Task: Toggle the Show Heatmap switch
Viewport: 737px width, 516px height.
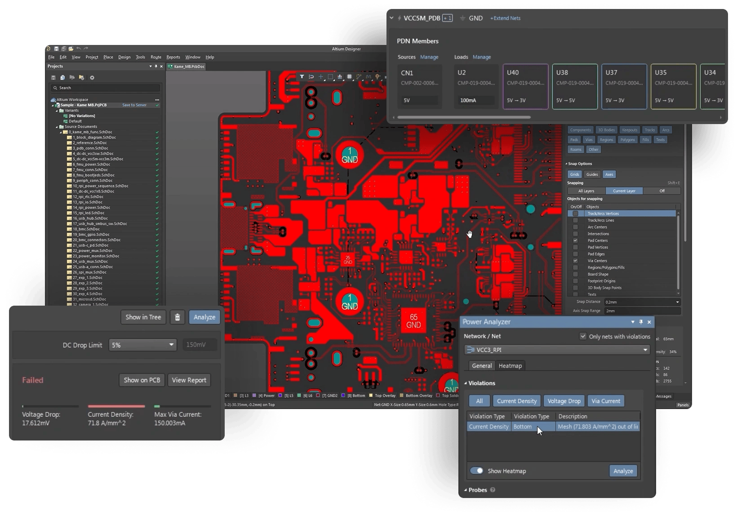Action: 476,471
